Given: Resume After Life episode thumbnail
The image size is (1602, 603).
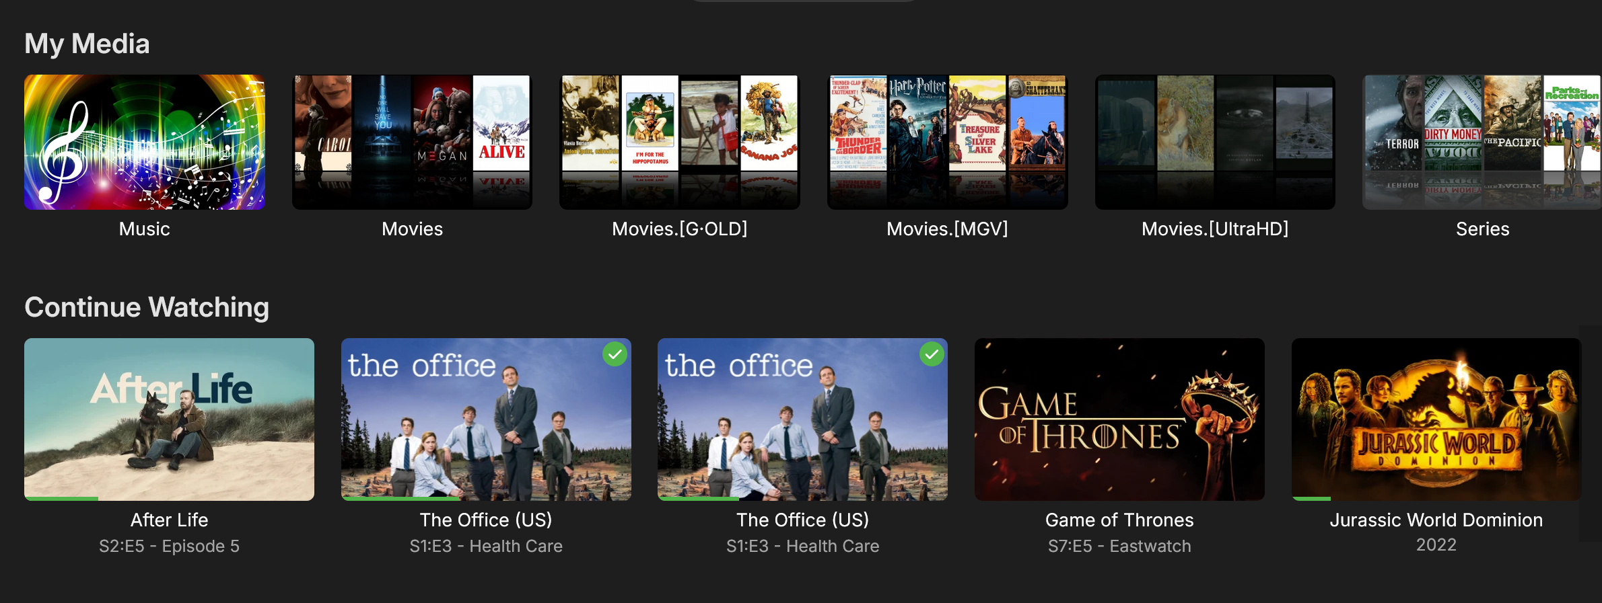Looking at the screenshot, I should click(169, 419).
